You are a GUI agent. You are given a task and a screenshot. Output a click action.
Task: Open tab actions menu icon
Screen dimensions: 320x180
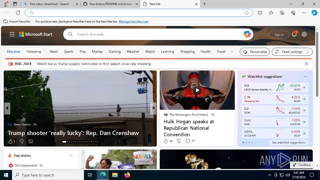15,4
